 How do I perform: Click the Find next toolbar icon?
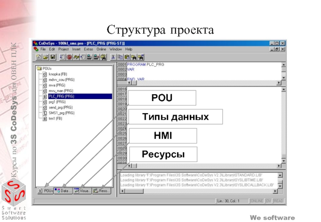pyautogui.click(x=141, y=57)
